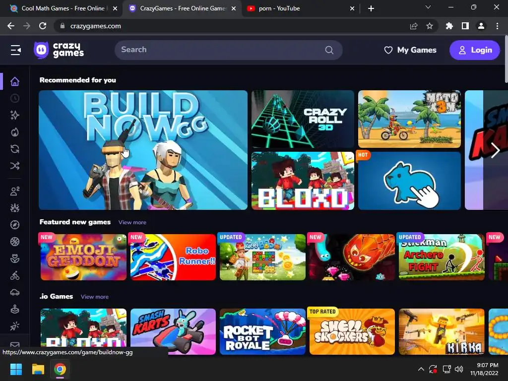
Task: Click the Login button
Action: pyautogui.click(x=475, y=50)
